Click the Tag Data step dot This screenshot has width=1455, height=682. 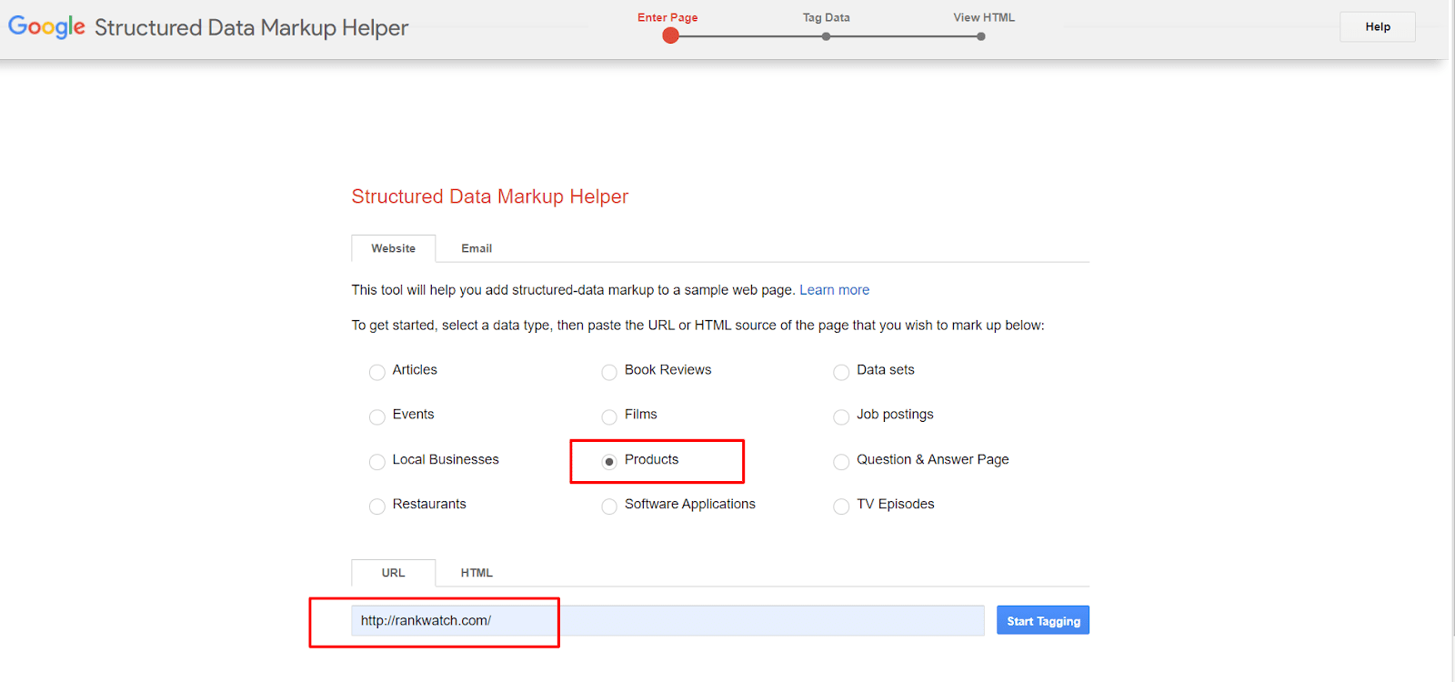826,36
